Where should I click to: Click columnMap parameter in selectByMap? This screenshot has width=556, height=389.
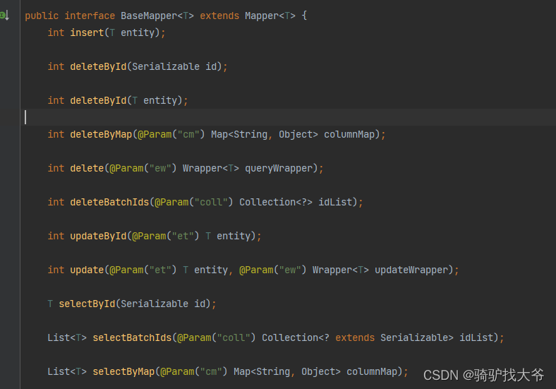372,371
